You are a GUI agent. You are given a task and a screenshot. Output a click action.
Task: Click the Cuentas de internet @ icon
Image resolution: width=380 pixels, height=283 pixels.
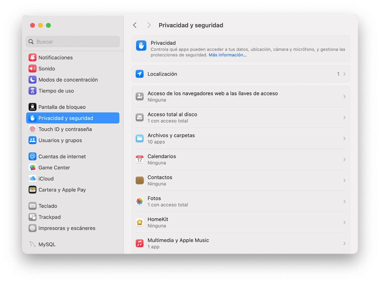coord(32,156)
